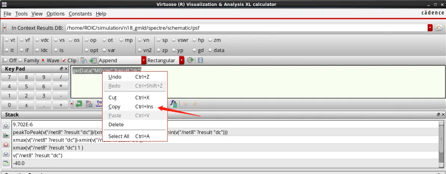
Task: Click the stack icon beside the -40.0 row
Action: [6, 162]
